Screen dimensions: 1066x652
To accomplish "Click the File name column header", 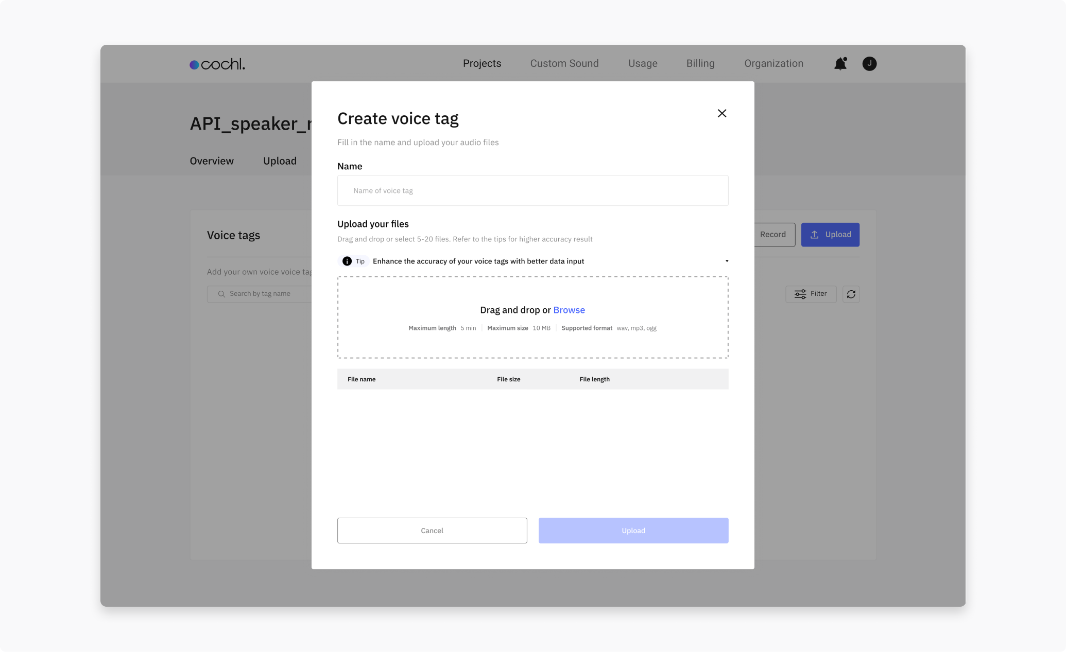I will (x=362, y=379).
